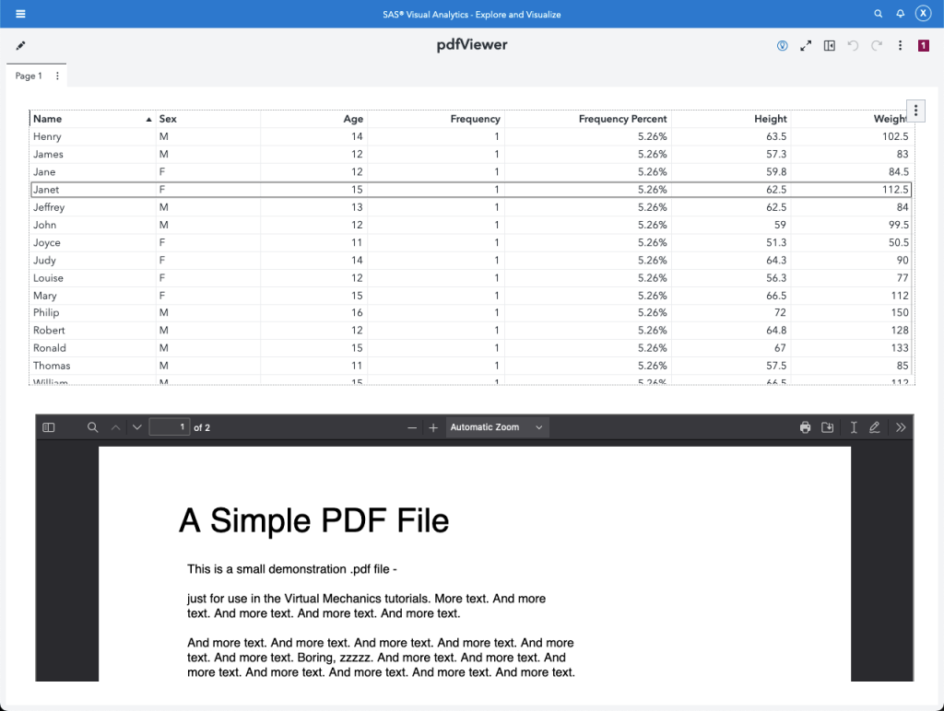Expand more tools with the double-chevron in PDF toolbar
The width and height of the screenshot is (944, 711).
point(901,427)
